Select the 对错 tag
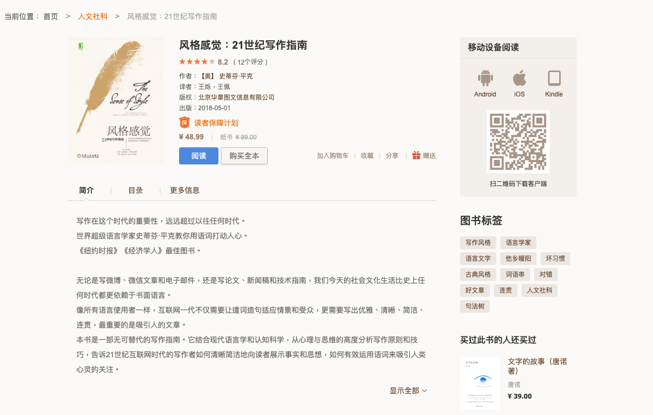This screenshot has width=653, height=415. (546, 275)
